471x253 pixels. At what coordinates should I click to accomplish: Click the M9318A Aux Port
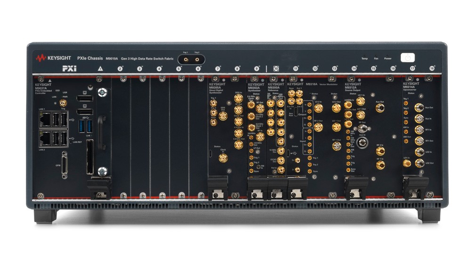point(296,112)
